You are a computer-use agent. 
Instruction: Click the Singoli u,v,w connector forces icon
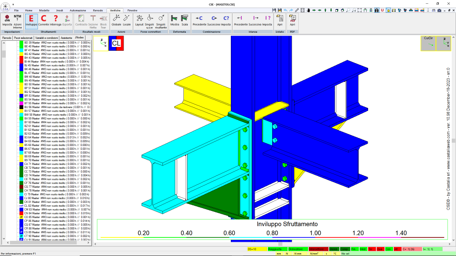coord(150,21)
